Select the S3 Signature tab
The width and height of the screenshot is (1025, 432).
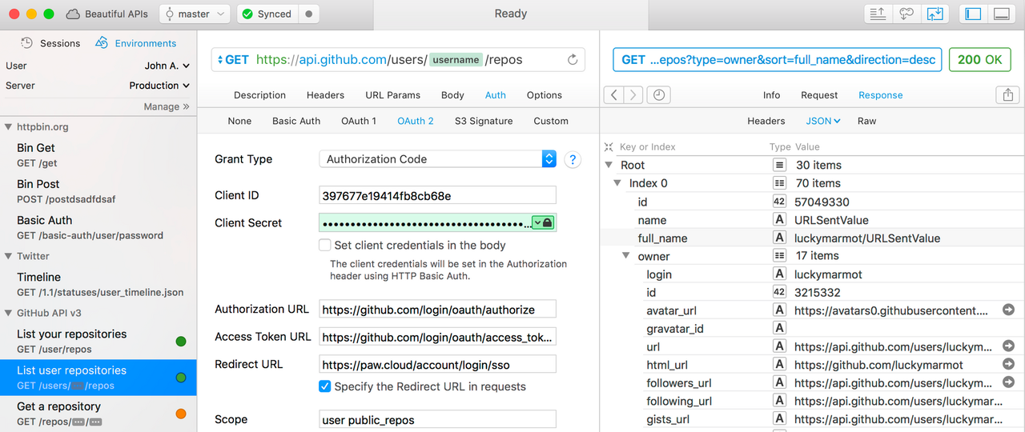(x=484, y=121)
